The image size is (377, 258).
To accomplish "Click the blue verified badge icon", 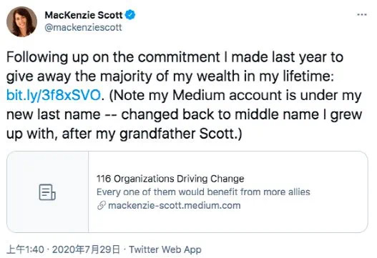I will pyautogui.click(x=130, y=15).
